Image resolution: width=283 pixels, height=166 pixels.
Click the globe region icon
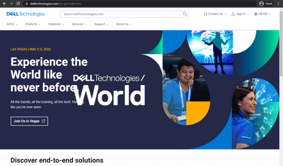coord(256,14)
